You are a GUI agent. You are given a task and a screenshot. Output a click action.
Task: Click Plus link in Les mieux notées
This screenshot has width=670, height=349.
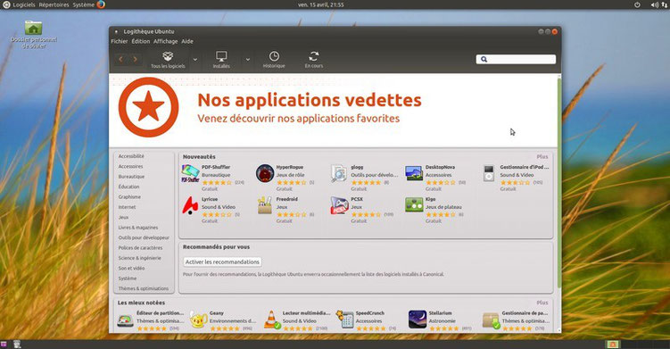pos(542,303)
